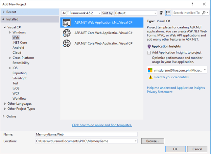Expand the Cross-Platform tree node

click(x=10, y=58)
